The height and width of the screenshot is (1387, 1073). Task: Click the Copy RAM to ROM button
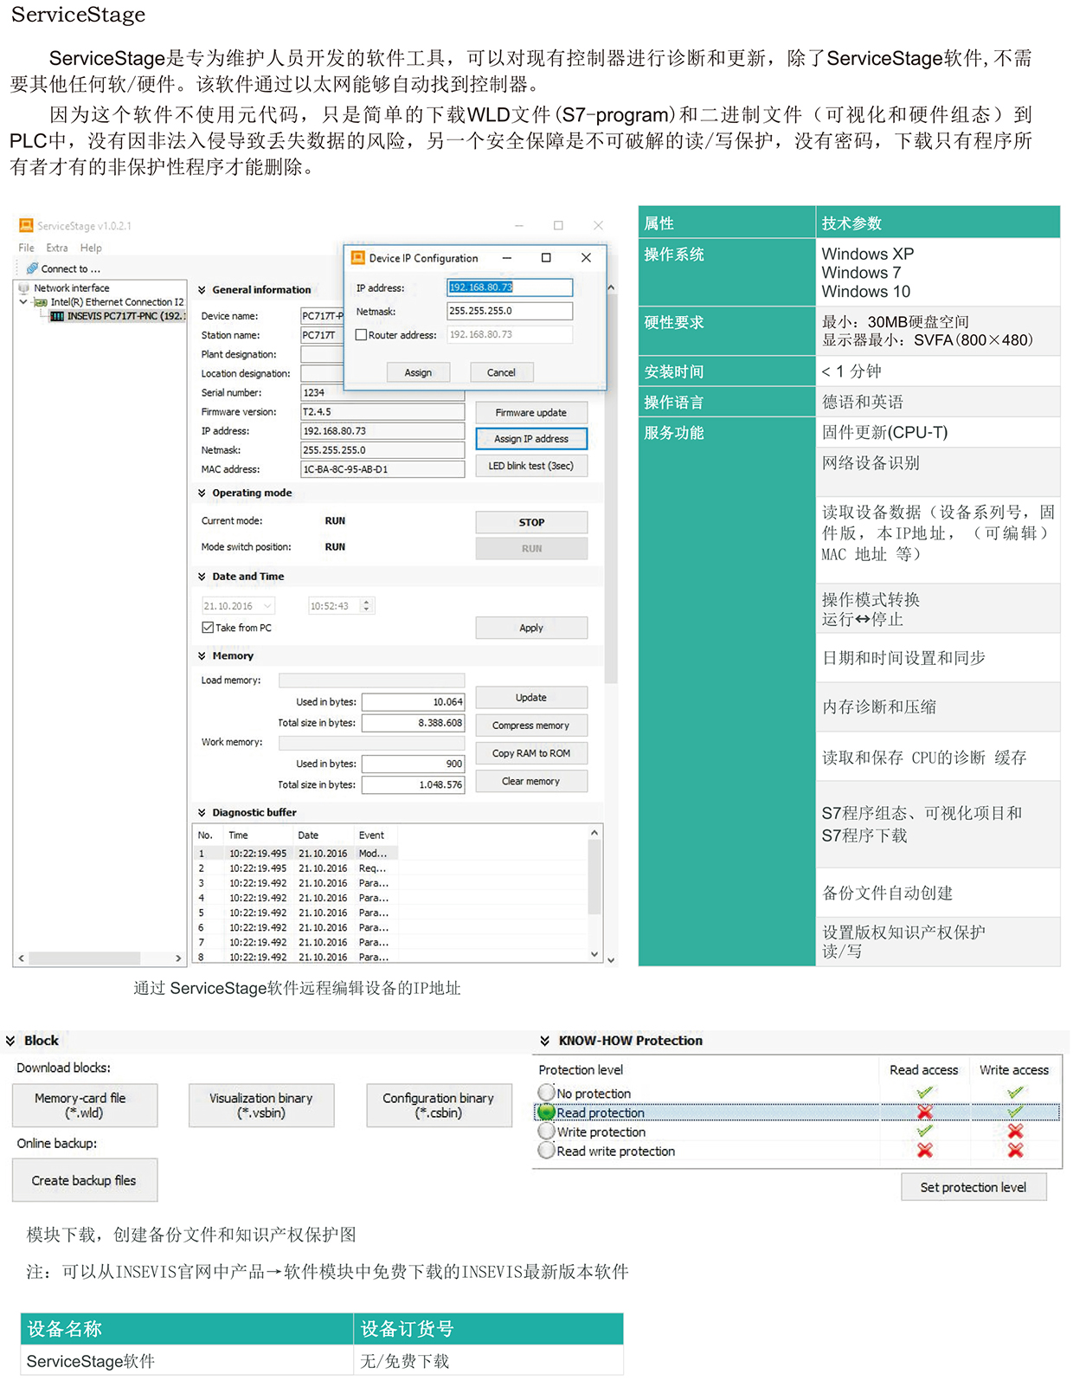(x=531, y=753)
